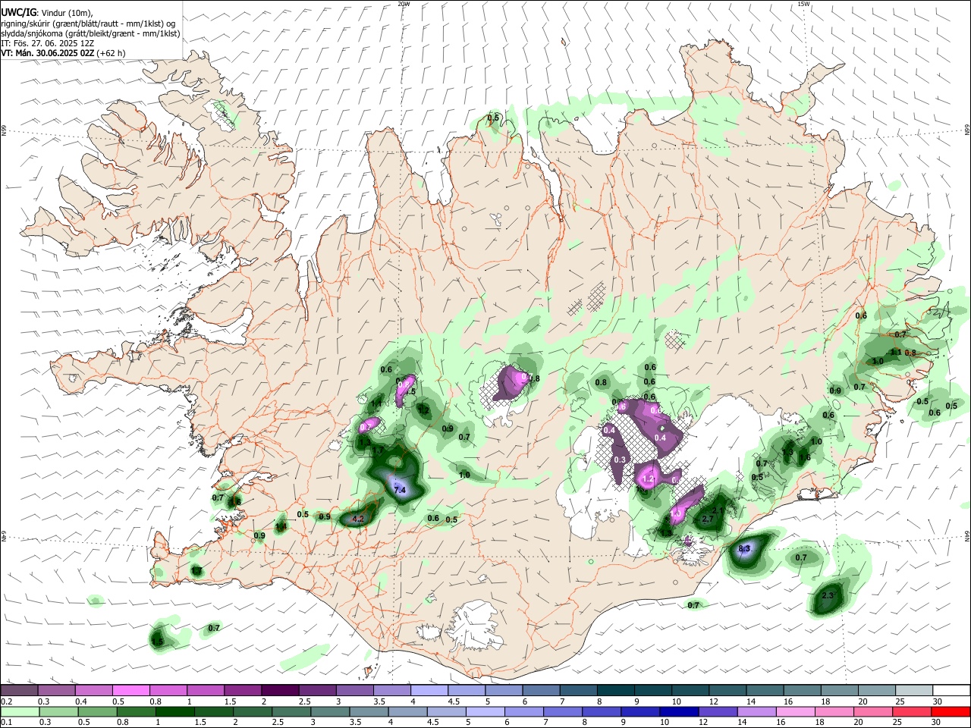
Task: Click the 8.3 precipitation value off the southeast coast
Action: click(744, 548)
